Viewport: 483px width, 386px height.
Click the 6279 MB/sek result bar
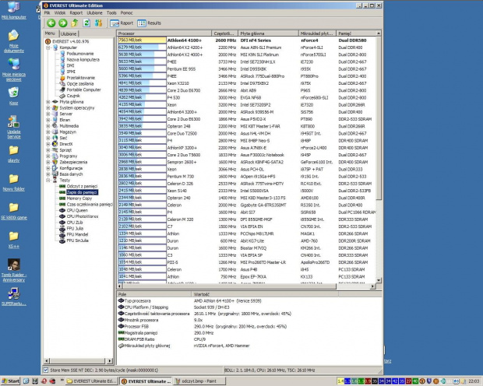click(142, 47)
